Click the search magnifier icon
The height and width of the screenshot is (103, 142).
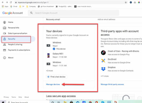tap(31, 13)
